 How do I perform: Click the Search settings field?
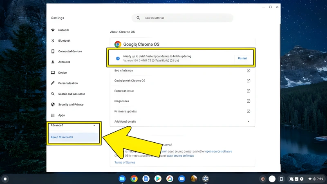(182, 18)
